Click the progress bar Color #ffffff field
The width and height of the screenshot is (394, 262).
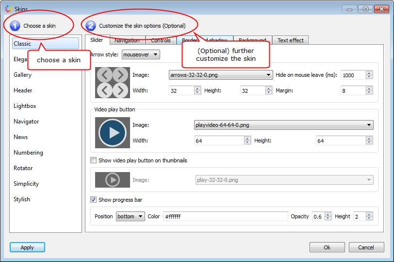pos(226,216)
